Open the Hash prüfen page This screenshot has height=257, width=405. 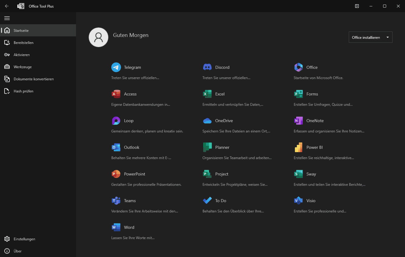click(38, 91)
